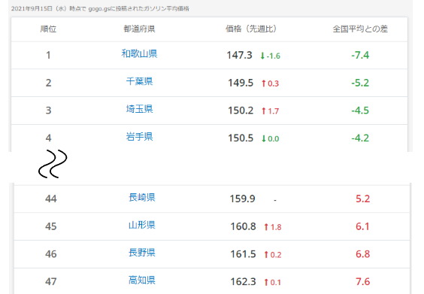The width and height of the screenshot is (424, 294).
Task: Select the 価格（先週比） column header
Action: (251, 29)
